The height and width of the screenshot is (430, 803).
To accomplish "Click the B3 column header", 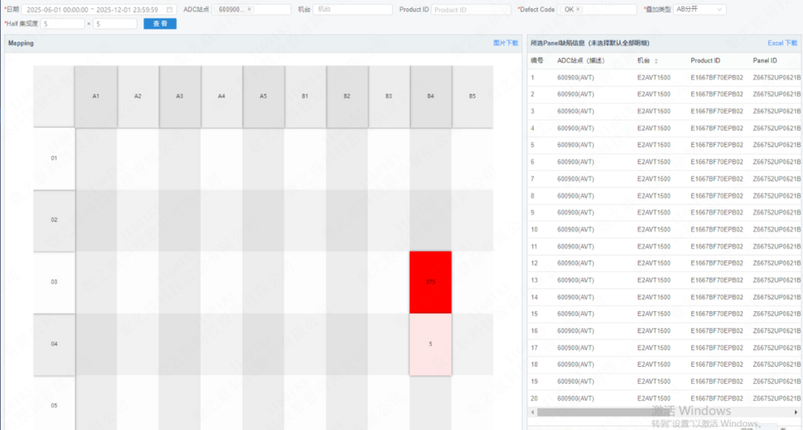I will (389, 96).
